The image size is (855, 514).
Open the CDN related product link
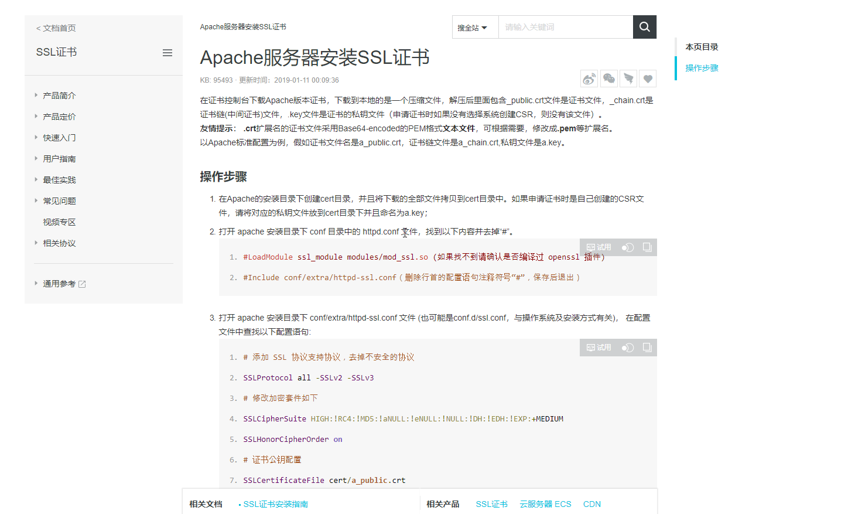592,504
